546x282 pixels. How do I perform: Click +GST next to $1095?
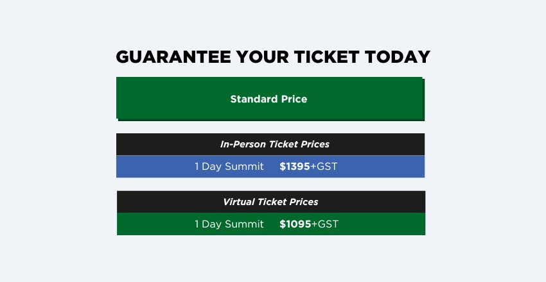pos(324,224)
